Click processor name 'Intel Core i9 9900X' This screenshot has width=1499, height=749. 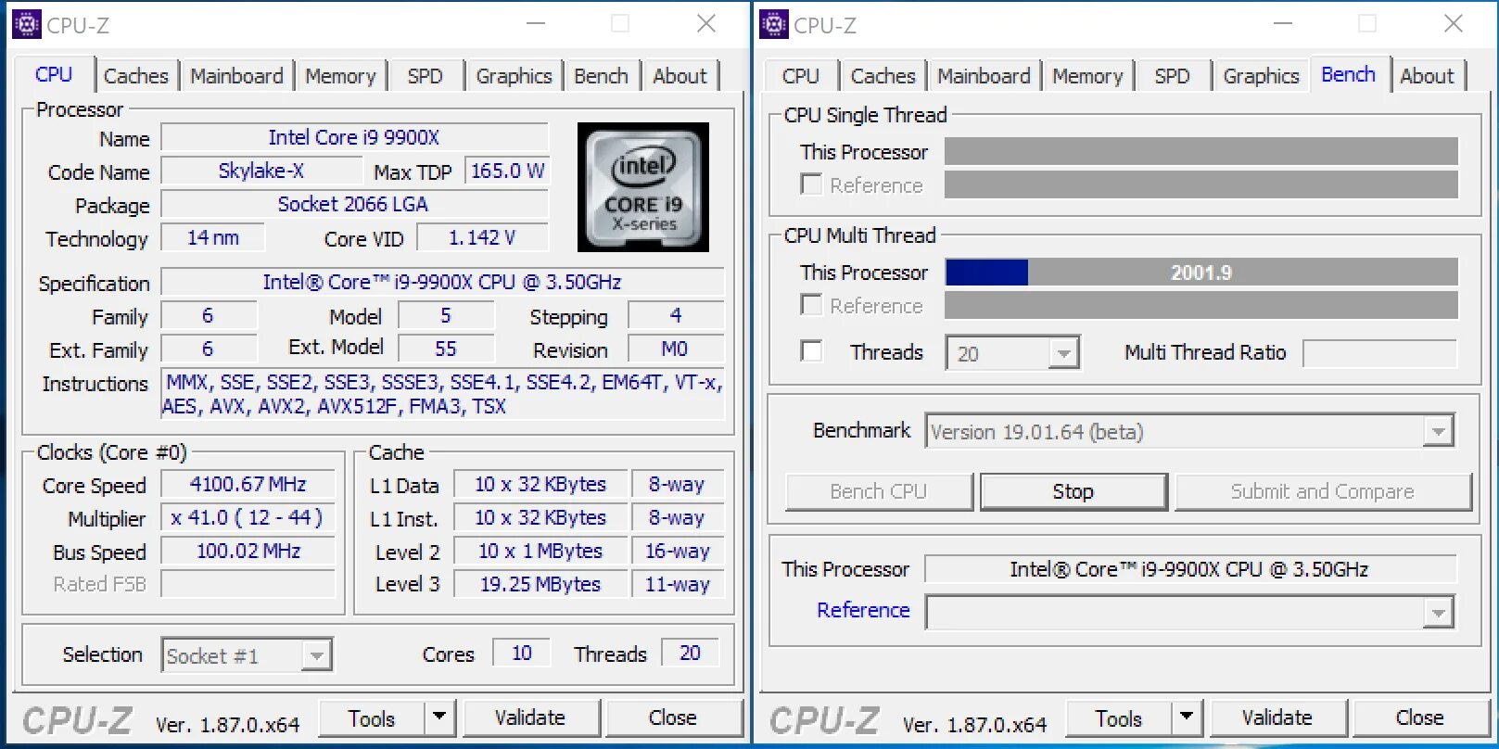point(354,137)
